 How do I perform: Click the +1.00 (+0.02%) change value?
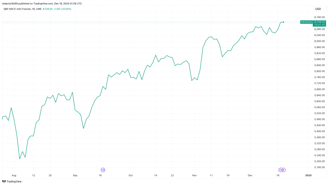point(64,9)
